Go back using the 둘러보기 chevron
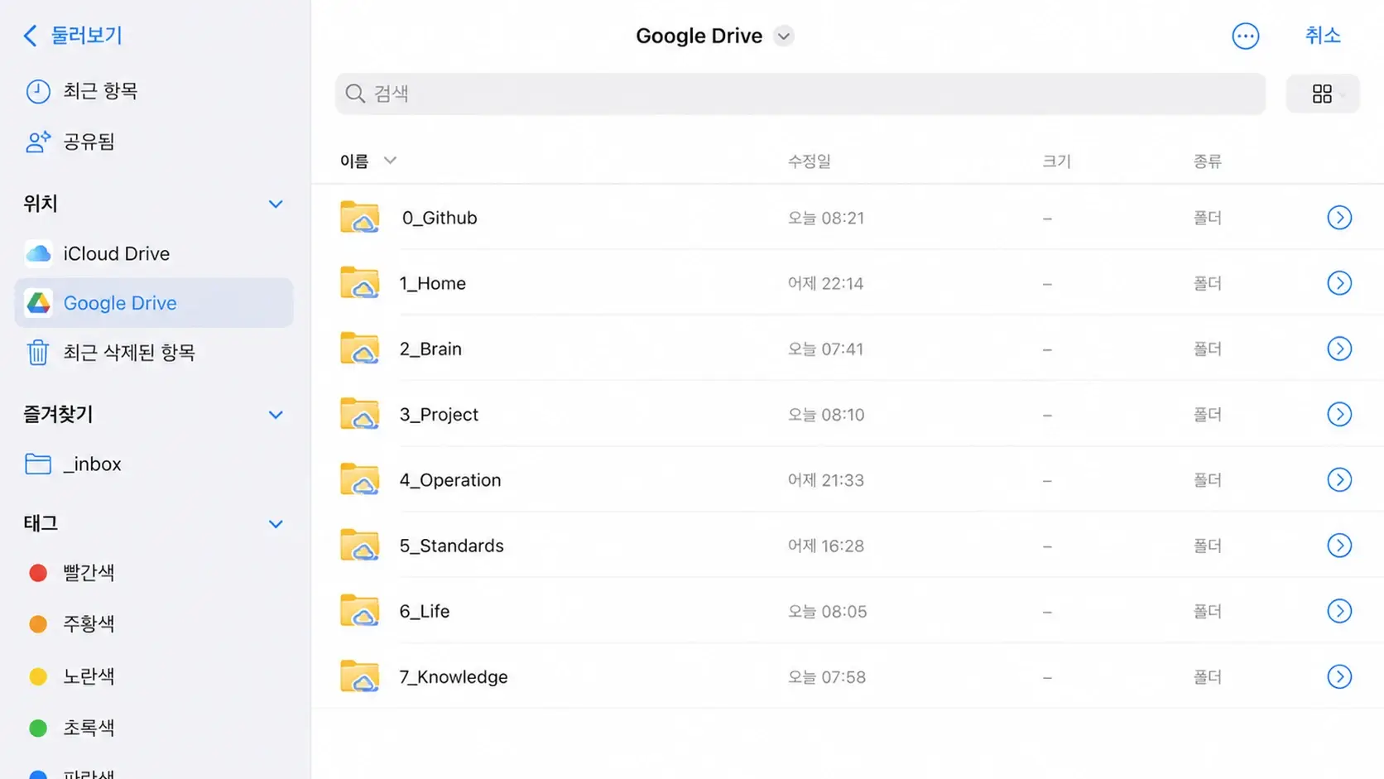The height and width of the screenshot is (779, 1384). click(31, 36)
